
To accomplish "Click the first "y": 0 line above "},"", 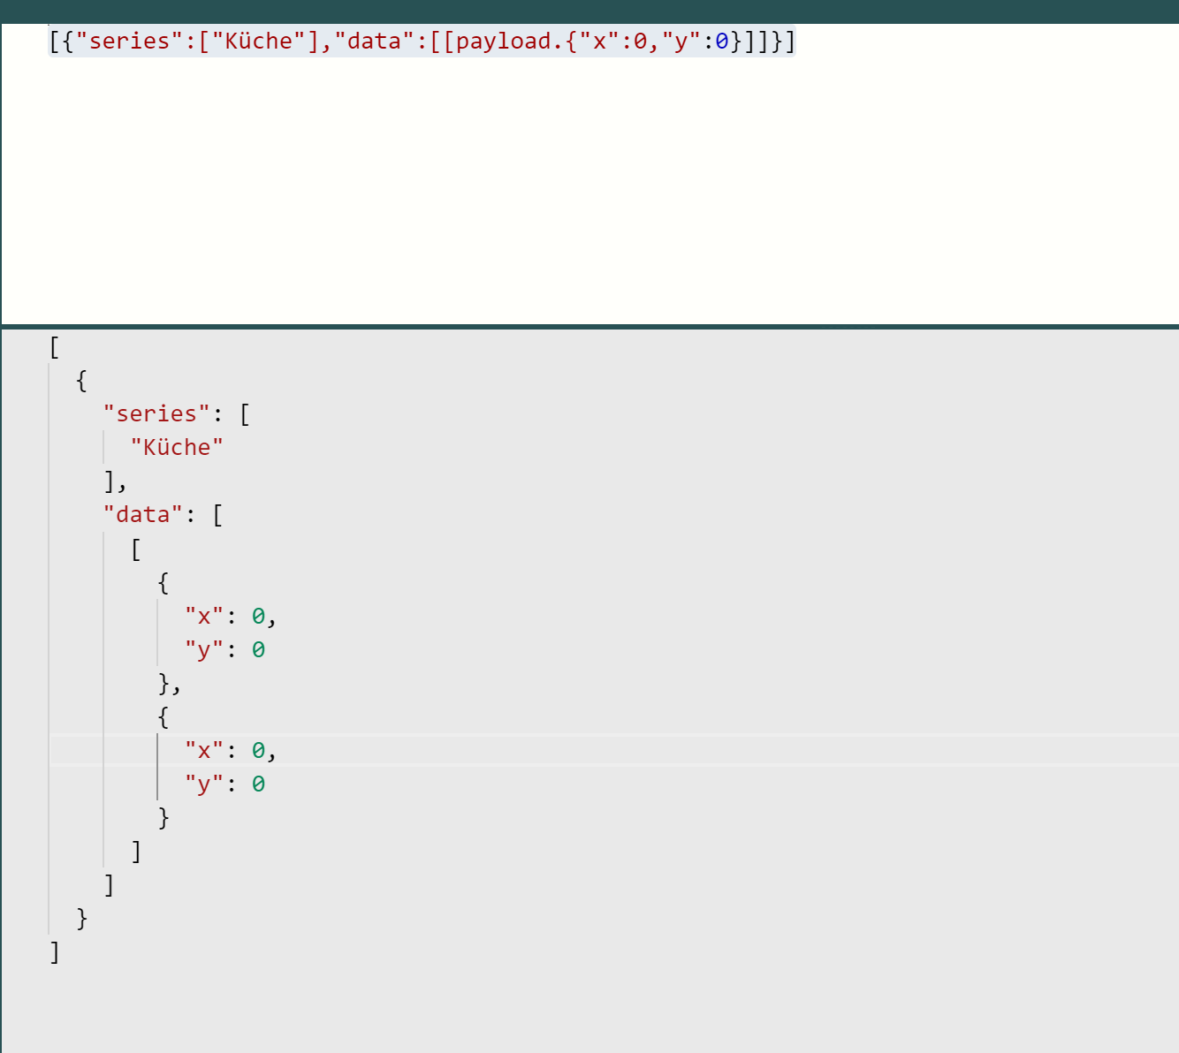I will 224,649.
